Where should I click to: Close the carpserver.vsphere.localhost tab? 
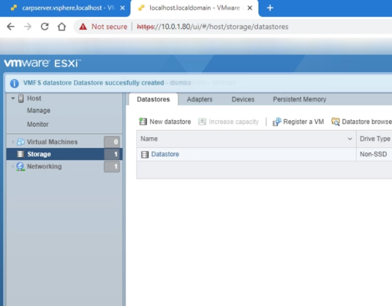pos(123,8)
